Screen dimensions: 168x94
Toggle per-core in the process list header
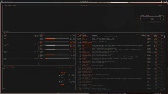[x=143, y=34]
